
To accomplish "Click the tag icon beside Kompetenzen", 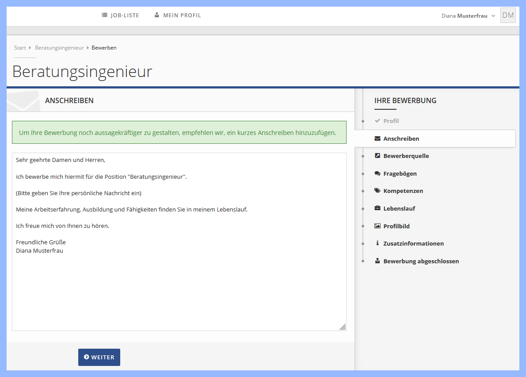I will [x=377, y=191].
